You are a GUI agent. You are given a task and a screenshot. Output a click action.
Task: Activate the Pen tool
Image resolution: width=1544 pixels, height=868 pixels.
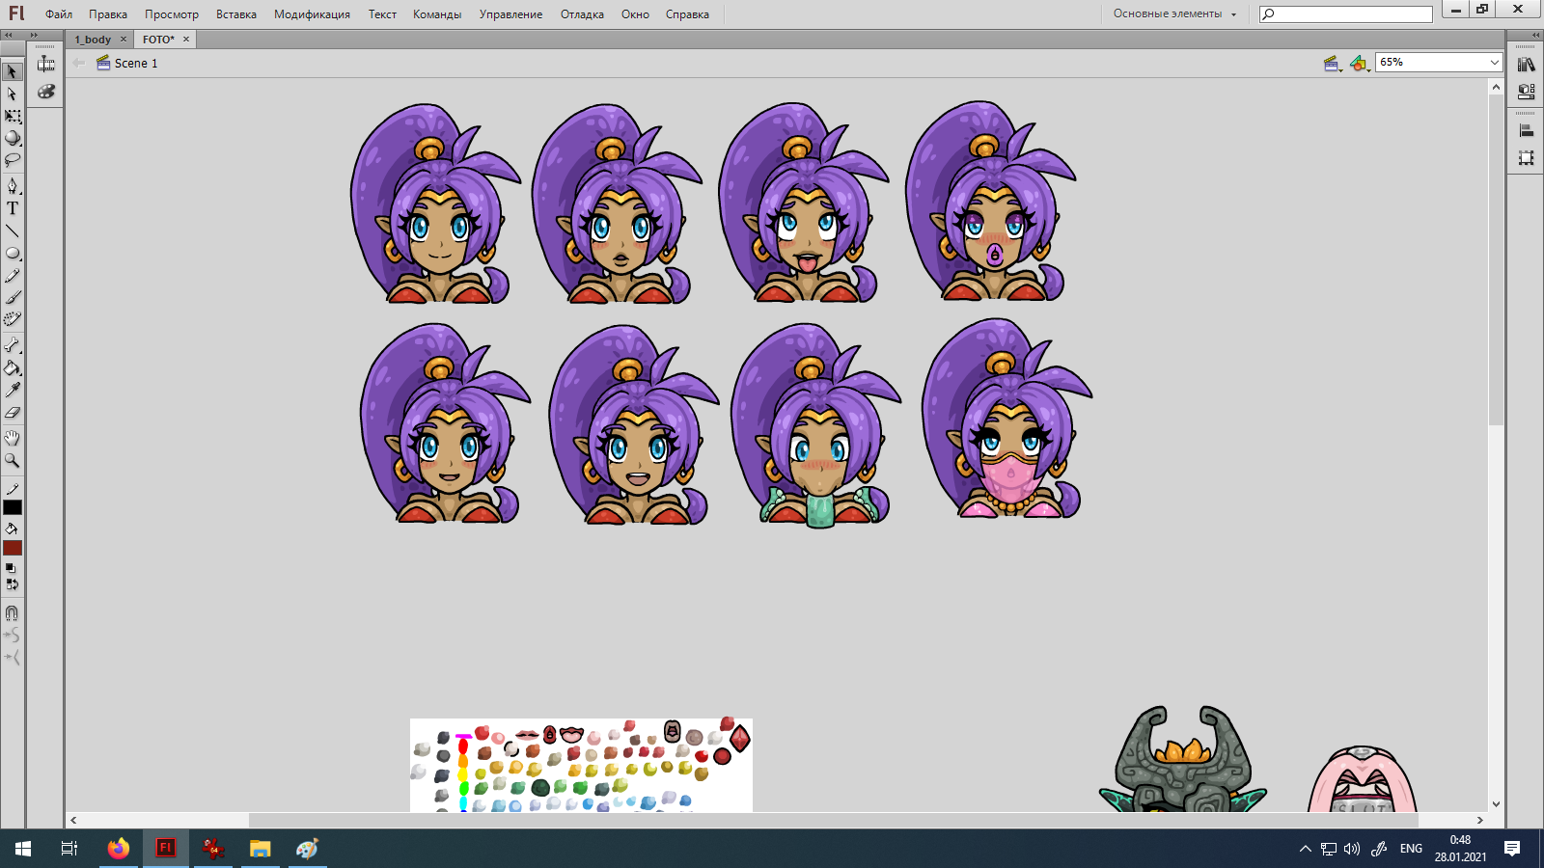pos(13,185)
